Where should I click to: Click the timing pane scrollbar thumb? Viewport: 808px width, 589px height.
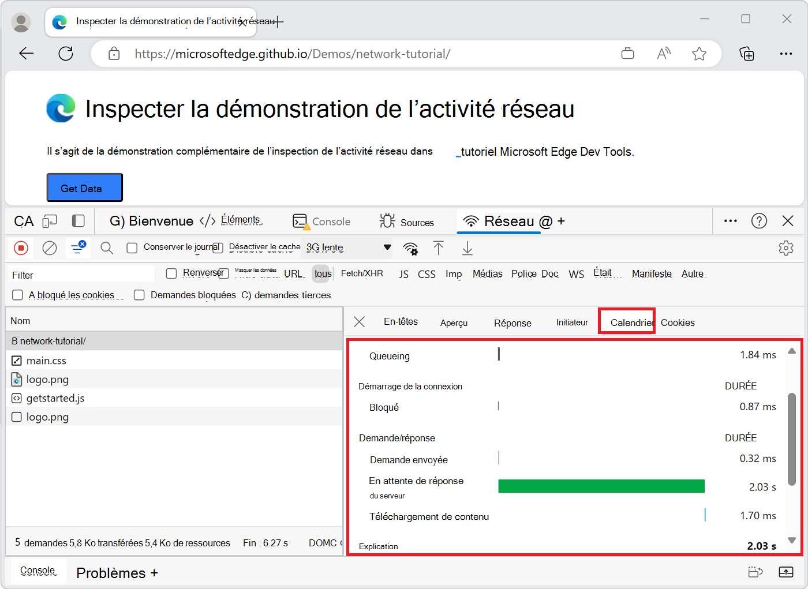click(792, 439)
